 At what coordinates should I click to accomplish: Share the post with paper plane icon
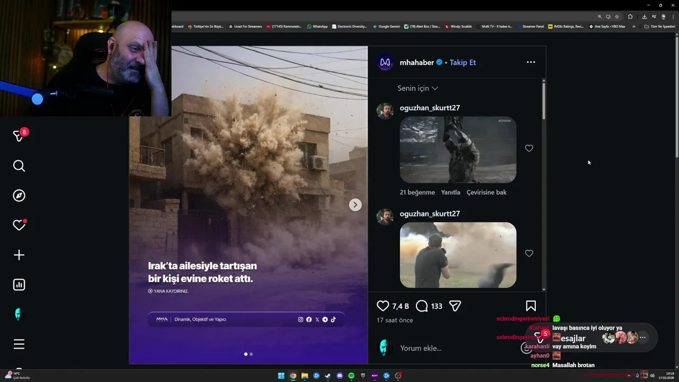(455, 306)
